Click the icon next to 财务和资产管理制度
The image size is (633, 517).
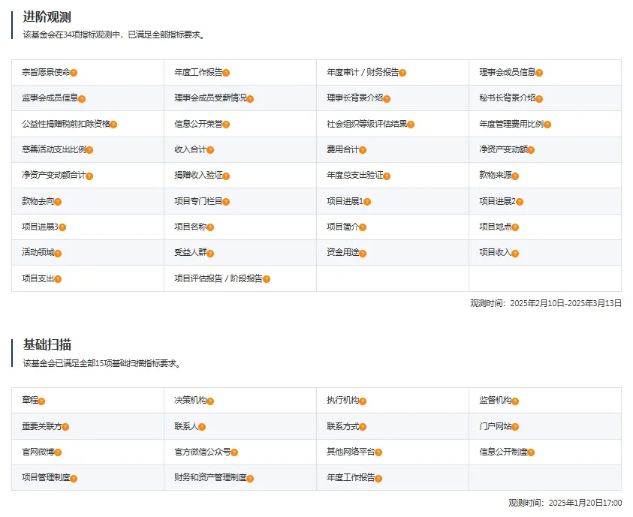pyautogui.click(x=250, y=479)
